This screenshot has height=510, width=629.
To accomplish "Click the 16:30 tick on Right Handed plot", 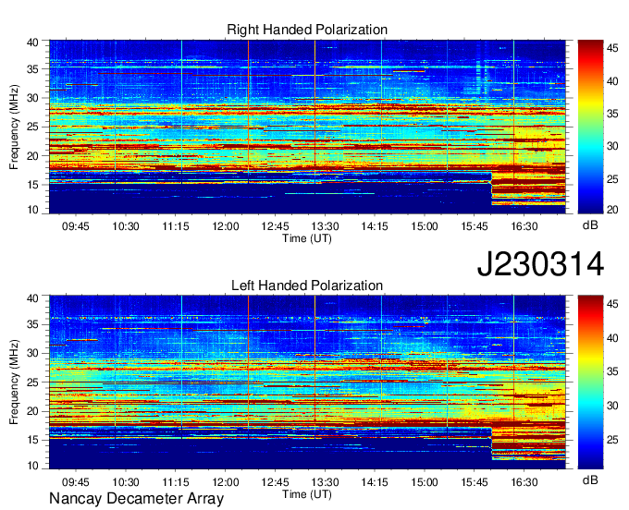I will pos(524,226).
